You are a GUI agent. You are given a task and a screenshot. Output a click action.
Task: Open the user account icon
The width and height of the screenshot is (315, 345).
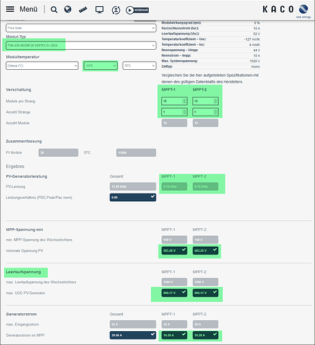point(116,10)
